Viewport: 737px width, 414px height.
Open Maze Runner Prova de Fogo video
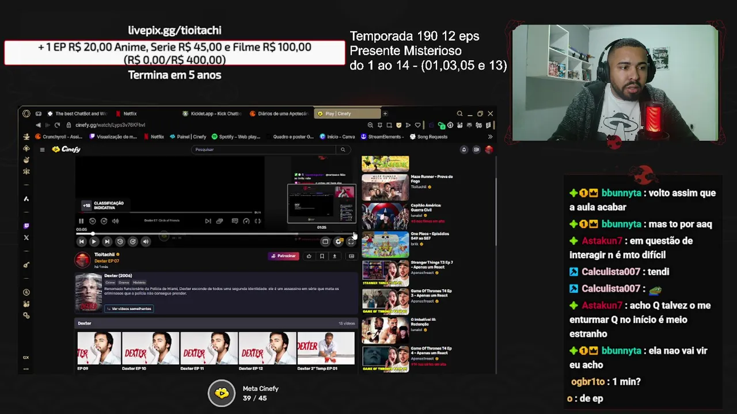385,187
